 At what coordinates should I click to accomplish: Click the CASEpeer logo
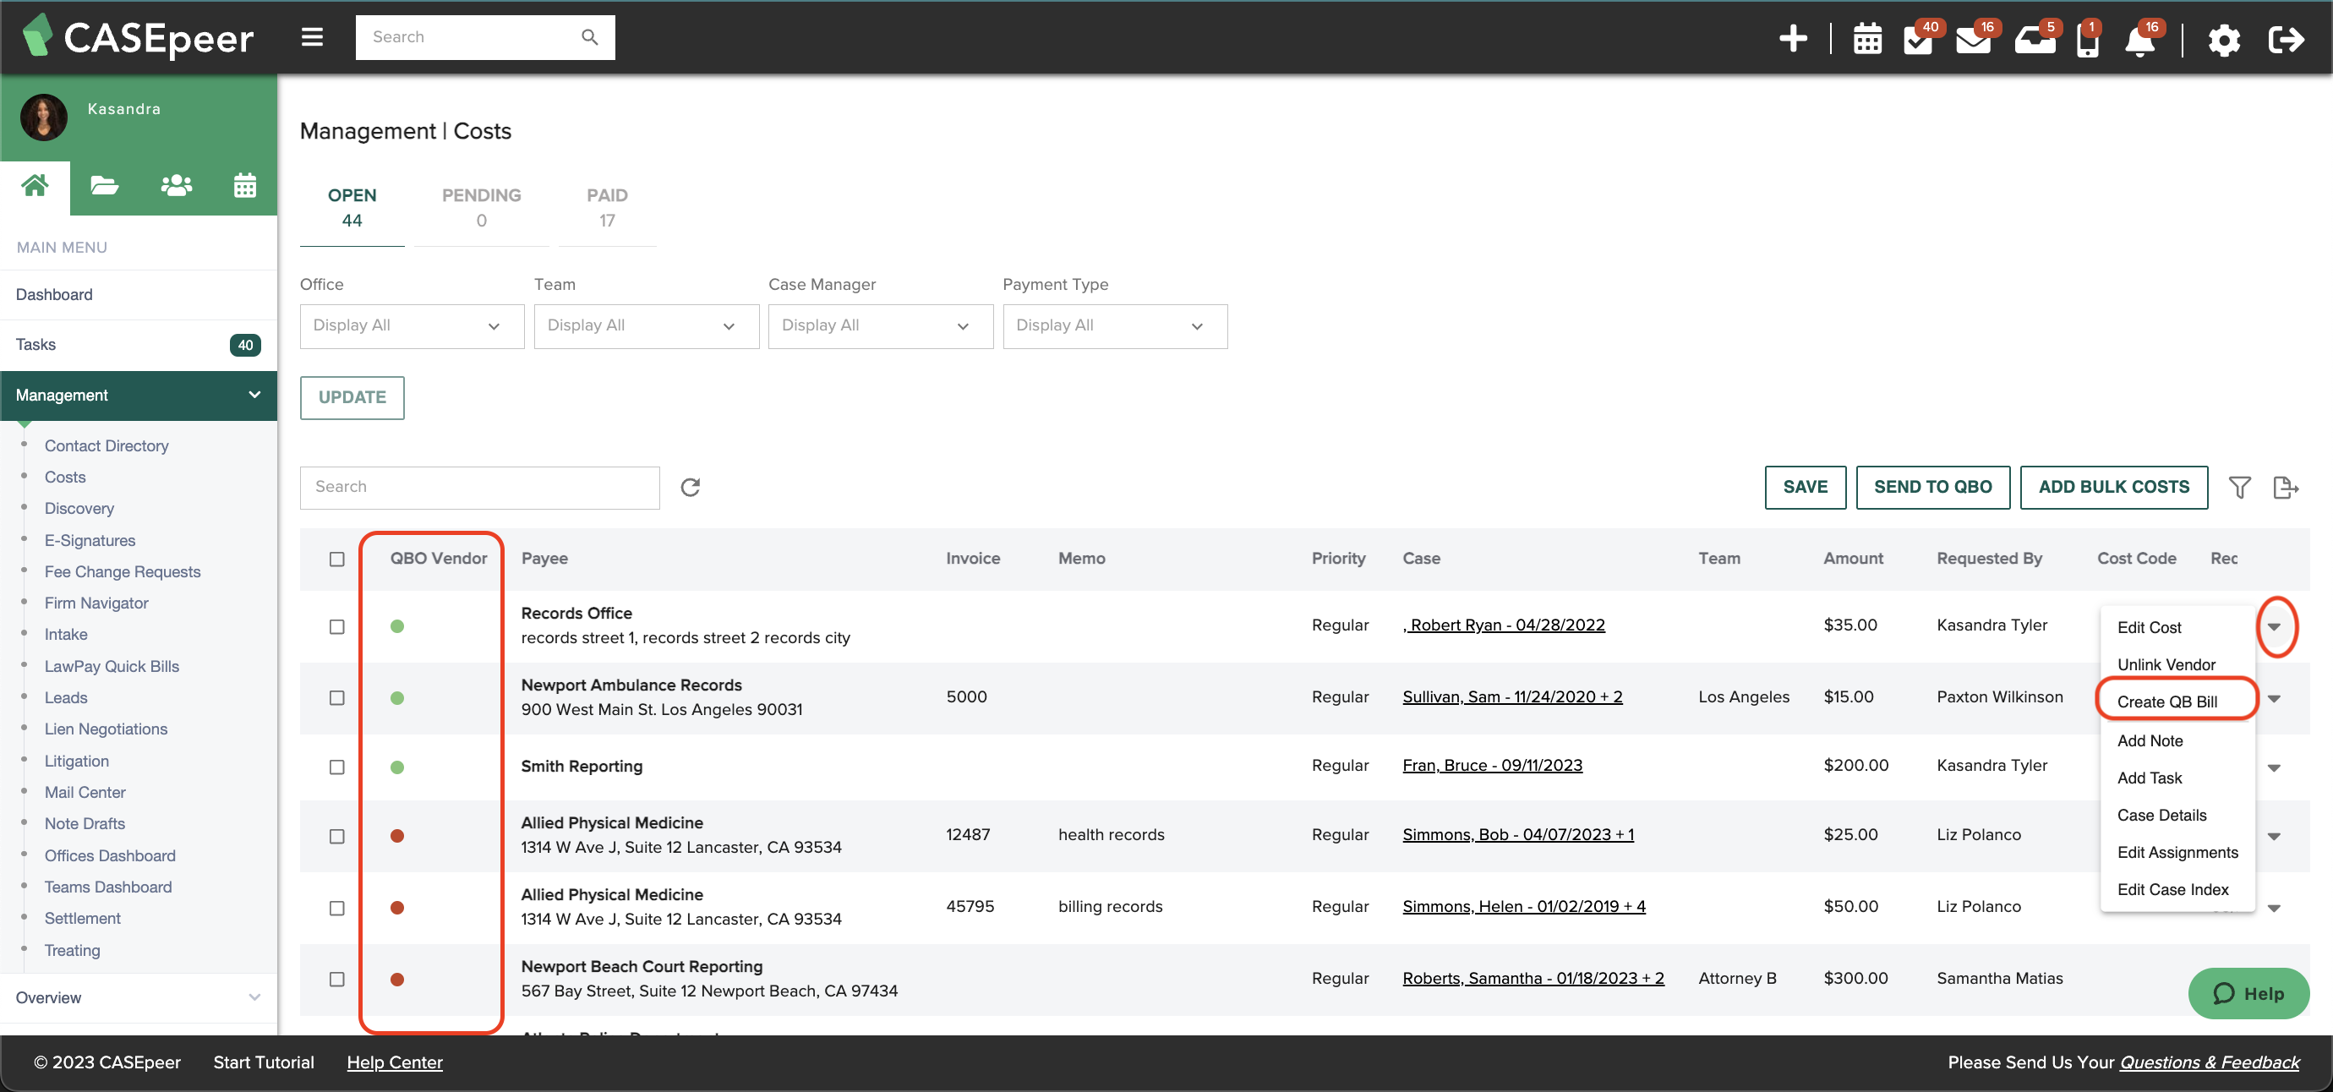pos(138,37)
